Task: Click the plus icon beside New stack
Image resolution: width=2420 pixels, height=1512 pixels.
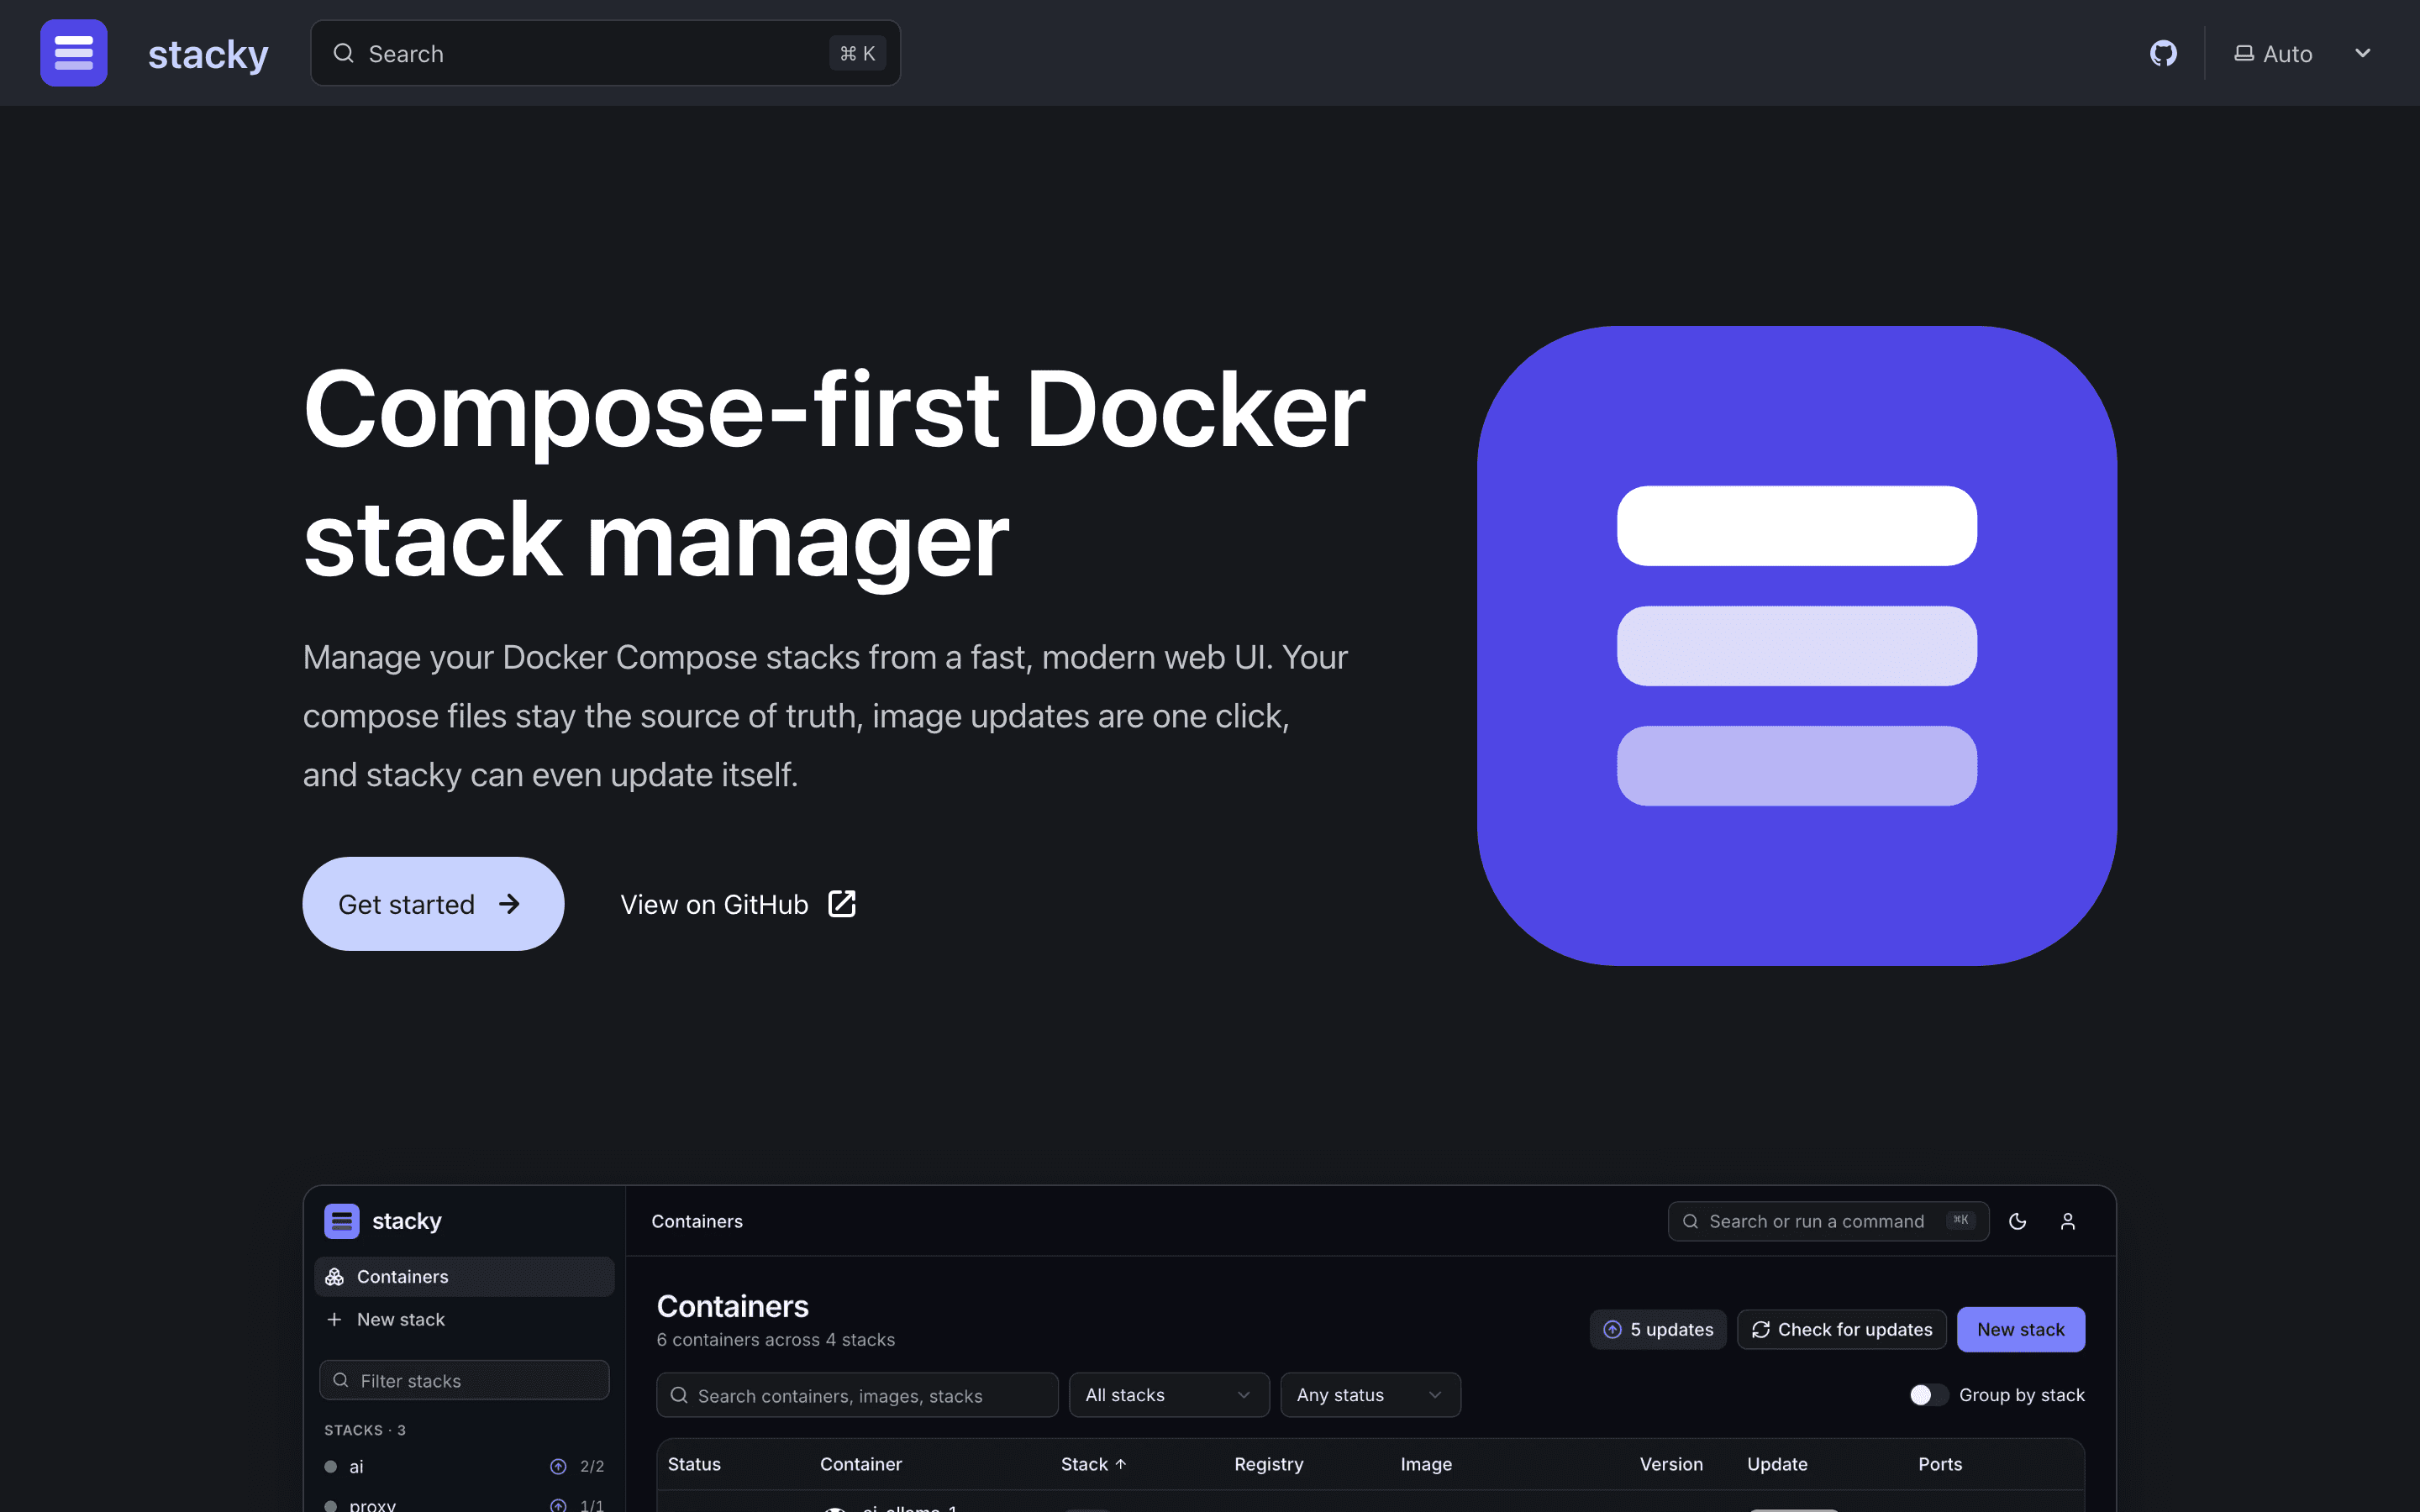Action: click(x=335, y=1319)
